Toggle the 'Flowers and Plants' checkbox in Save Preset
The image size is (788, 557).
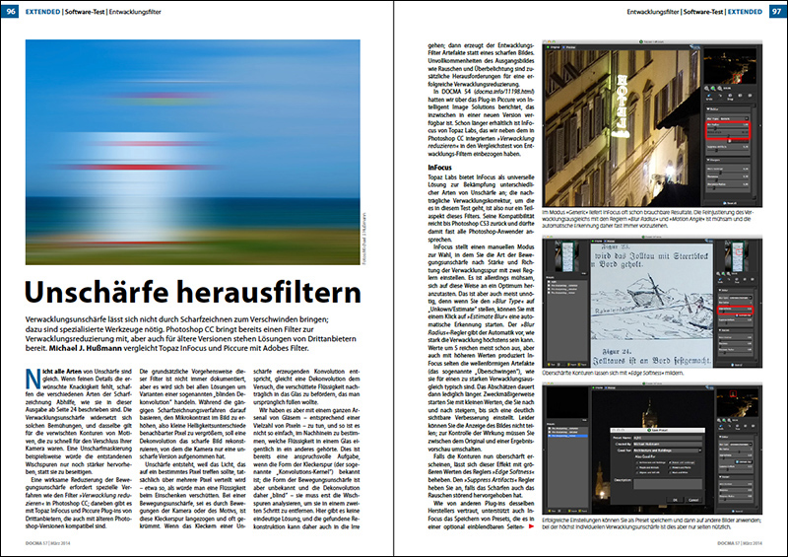pyautogui.click(x=670, y=467)
